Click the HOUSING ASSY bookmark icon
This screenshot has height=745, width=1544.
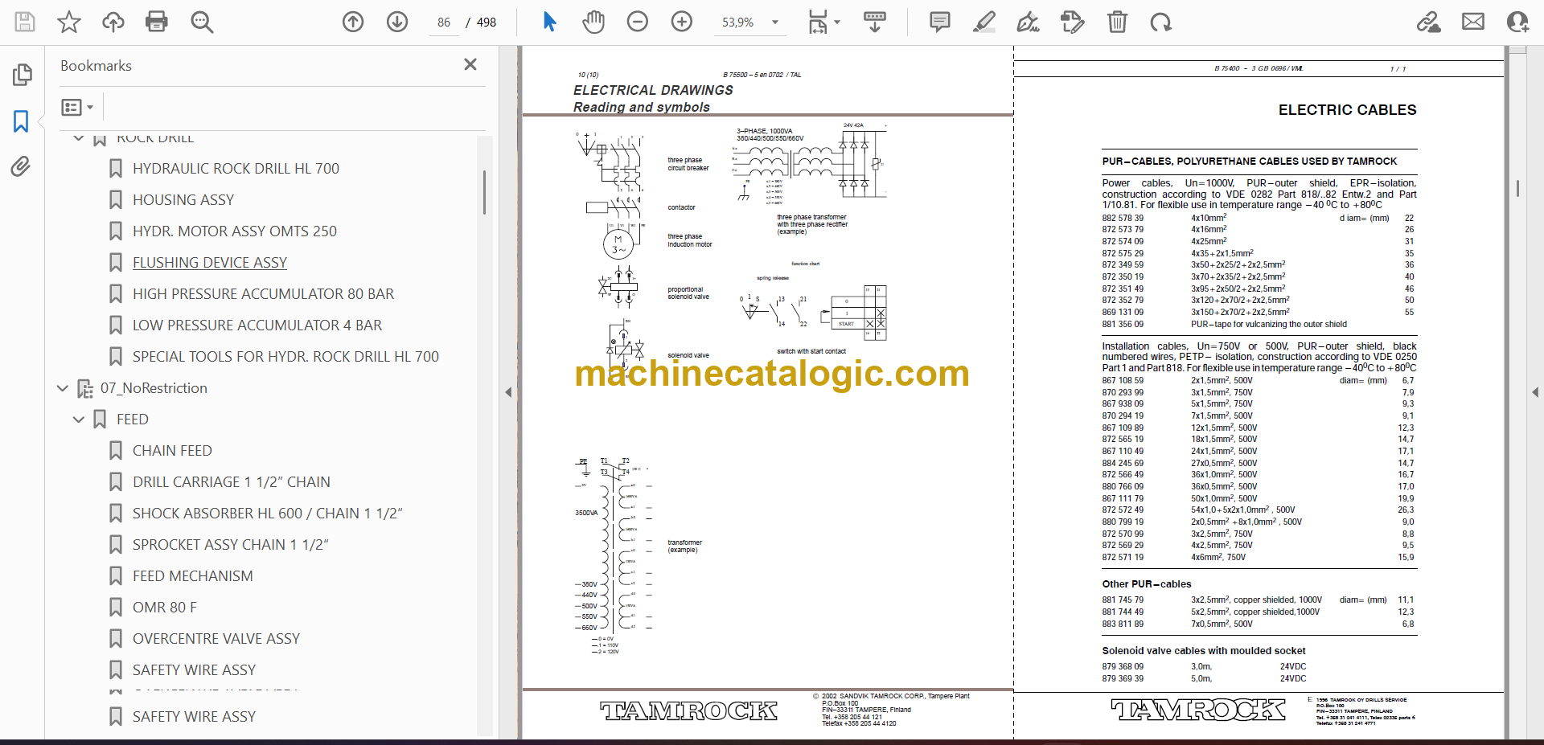(x=116, y=200)
